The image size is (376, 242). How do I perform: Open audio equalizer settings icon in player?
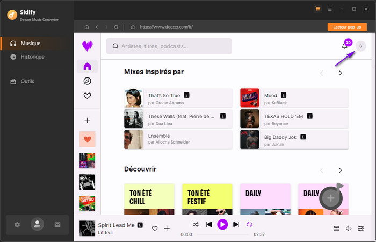pyautogui.click(x=360, y=228)
